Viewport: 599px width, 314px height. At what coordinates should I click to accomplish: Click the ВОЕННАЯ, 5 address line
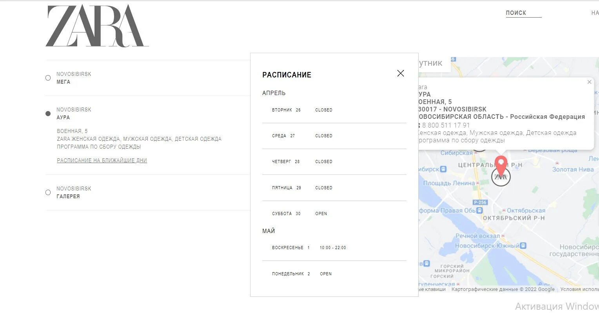72,131
